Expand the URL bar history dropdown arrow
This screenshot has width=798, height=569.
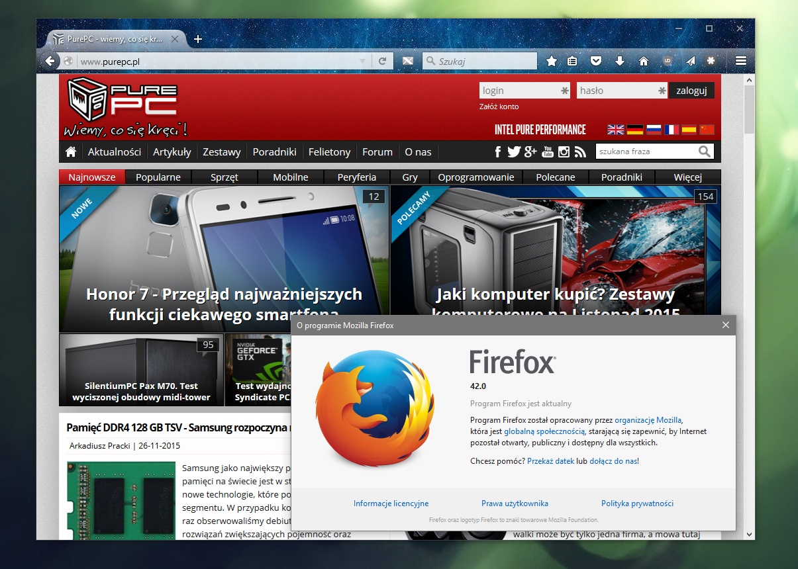coord(362,62)
